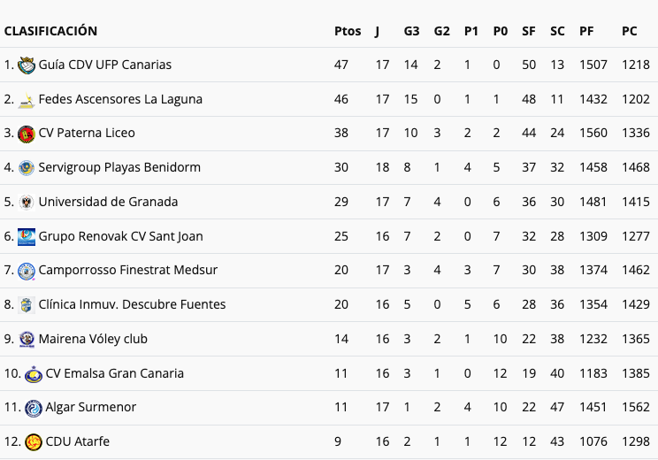The height and width of the screenshot is (460, 658).
Task: Click the Camporrosso Finestrat Medsur logo
Action: point(27,271)
